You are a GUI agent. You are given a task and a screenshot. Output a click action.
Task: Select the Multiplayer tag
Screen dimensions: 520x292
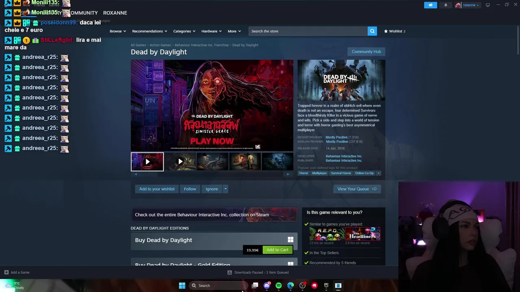pos(319,173)
